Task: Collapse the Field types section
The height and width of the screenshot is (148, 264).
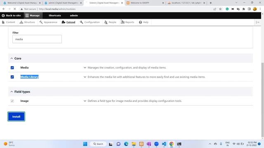Action: point(20,92)
